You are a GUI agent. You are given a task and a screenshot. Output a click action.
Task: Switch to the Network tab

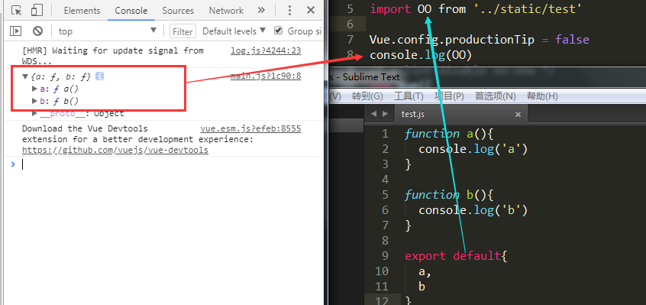click(226, 10)
